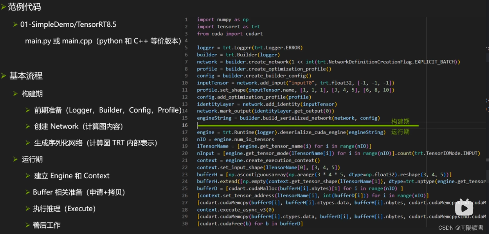
Task: Select the heading "基本流程"
Action: [x=26, y=76]
